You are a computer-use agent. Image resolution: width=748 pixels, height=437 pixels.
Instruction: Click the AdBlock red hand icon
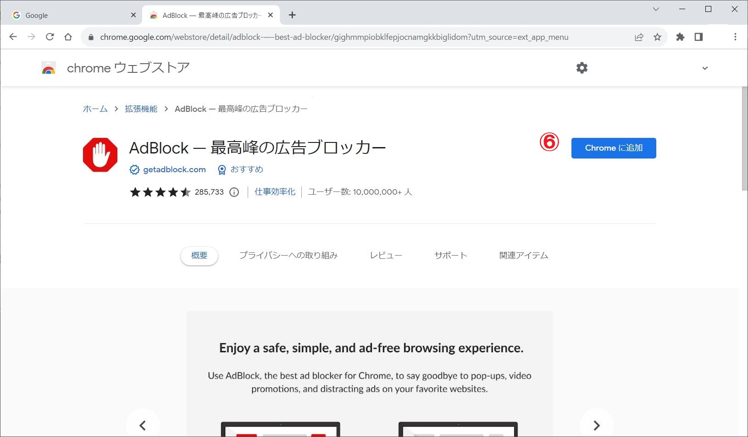click(x=100, y=155)
